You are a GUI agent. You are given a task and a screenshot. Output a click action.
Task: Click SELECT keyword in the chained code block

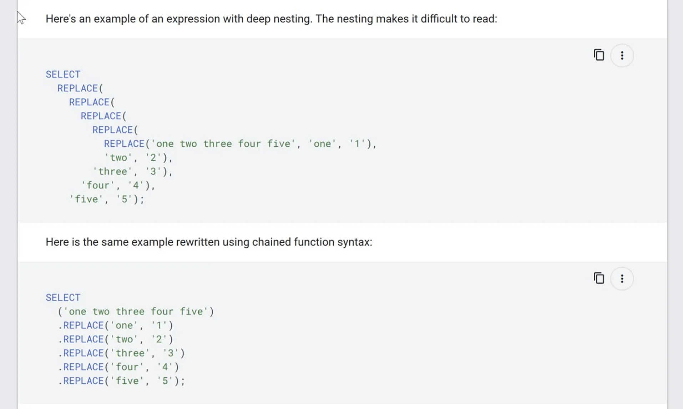coord(63,297)
